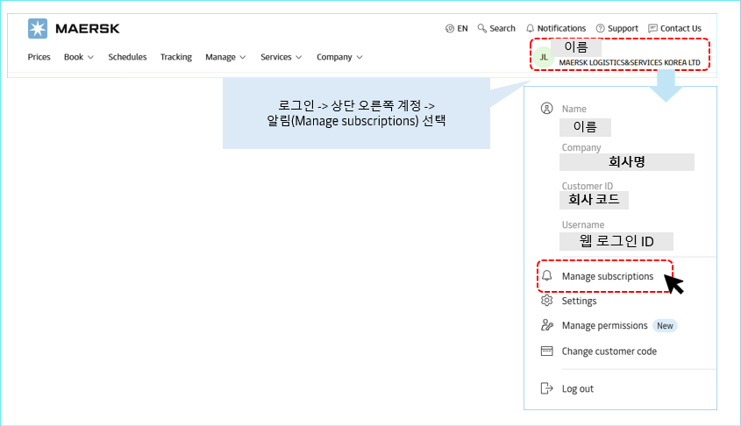Select Manage subscriptions in account menu
Screen dimensions: 741x426
pyautogui.click(x=607, y=276)
